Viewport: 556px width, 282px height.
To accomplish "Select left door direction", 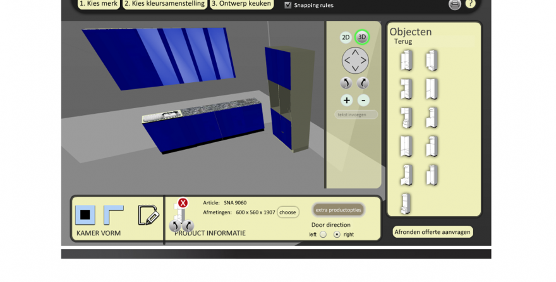I will (x=323, y=235).
